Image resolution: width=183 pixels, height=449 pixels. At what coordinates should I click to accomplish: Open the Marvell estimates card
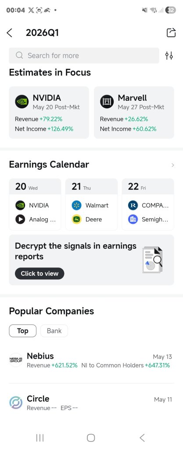[134, 113]
